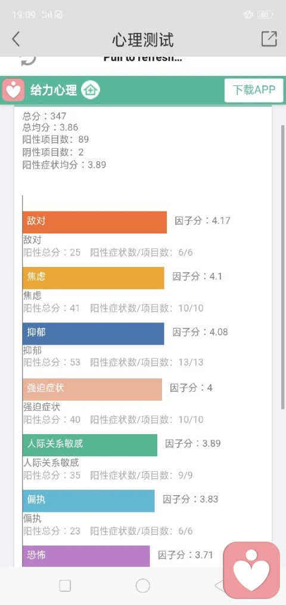286x605 pixels.
Task: Go to home via green house icon
Action: [x=91, y=90]
